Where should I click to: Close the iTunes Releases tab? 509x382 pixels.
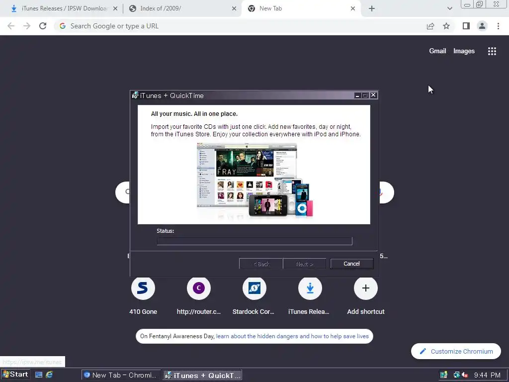click(115, 8)
